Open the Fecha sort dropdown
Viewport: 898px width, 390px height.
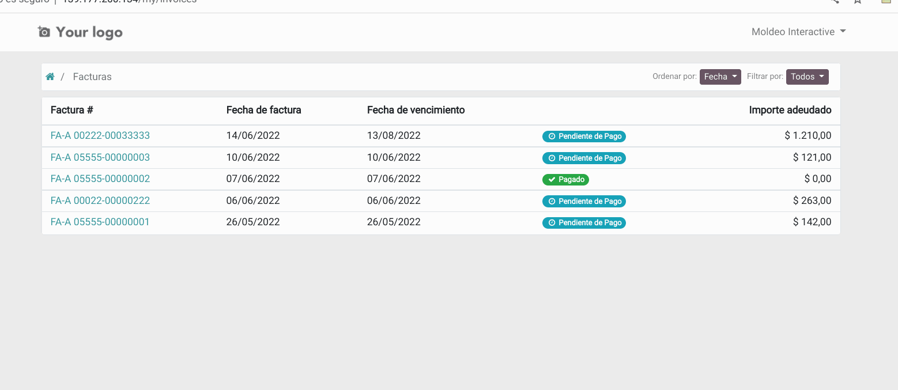point(720,77)
